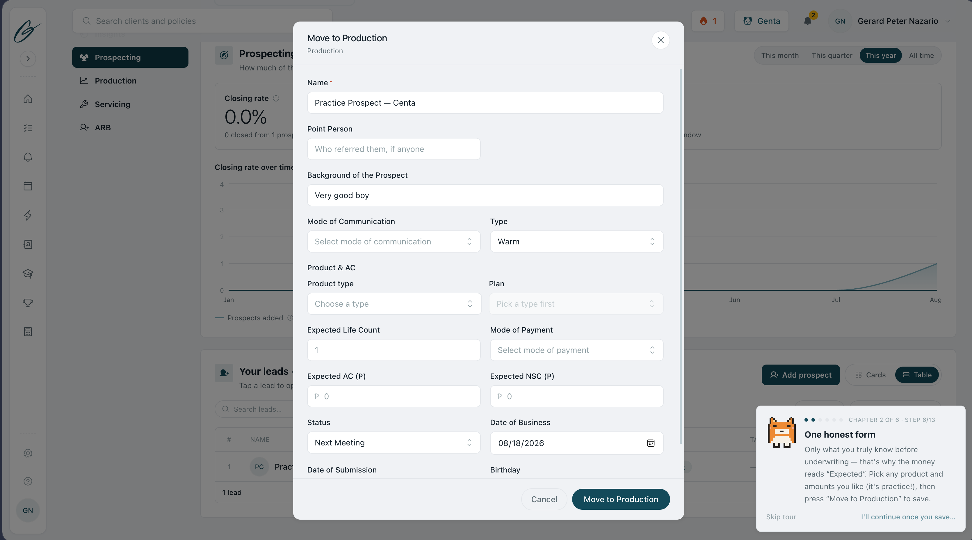Click the Move to Production button
Image resolution: width=972 pixels, height=540 pixels.
pos(621,499)
